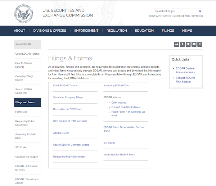Image resolution: width=216 pixels, height=186 pixels.
Task: Select About EDGAR in sidebar
Action: (28, 45)
